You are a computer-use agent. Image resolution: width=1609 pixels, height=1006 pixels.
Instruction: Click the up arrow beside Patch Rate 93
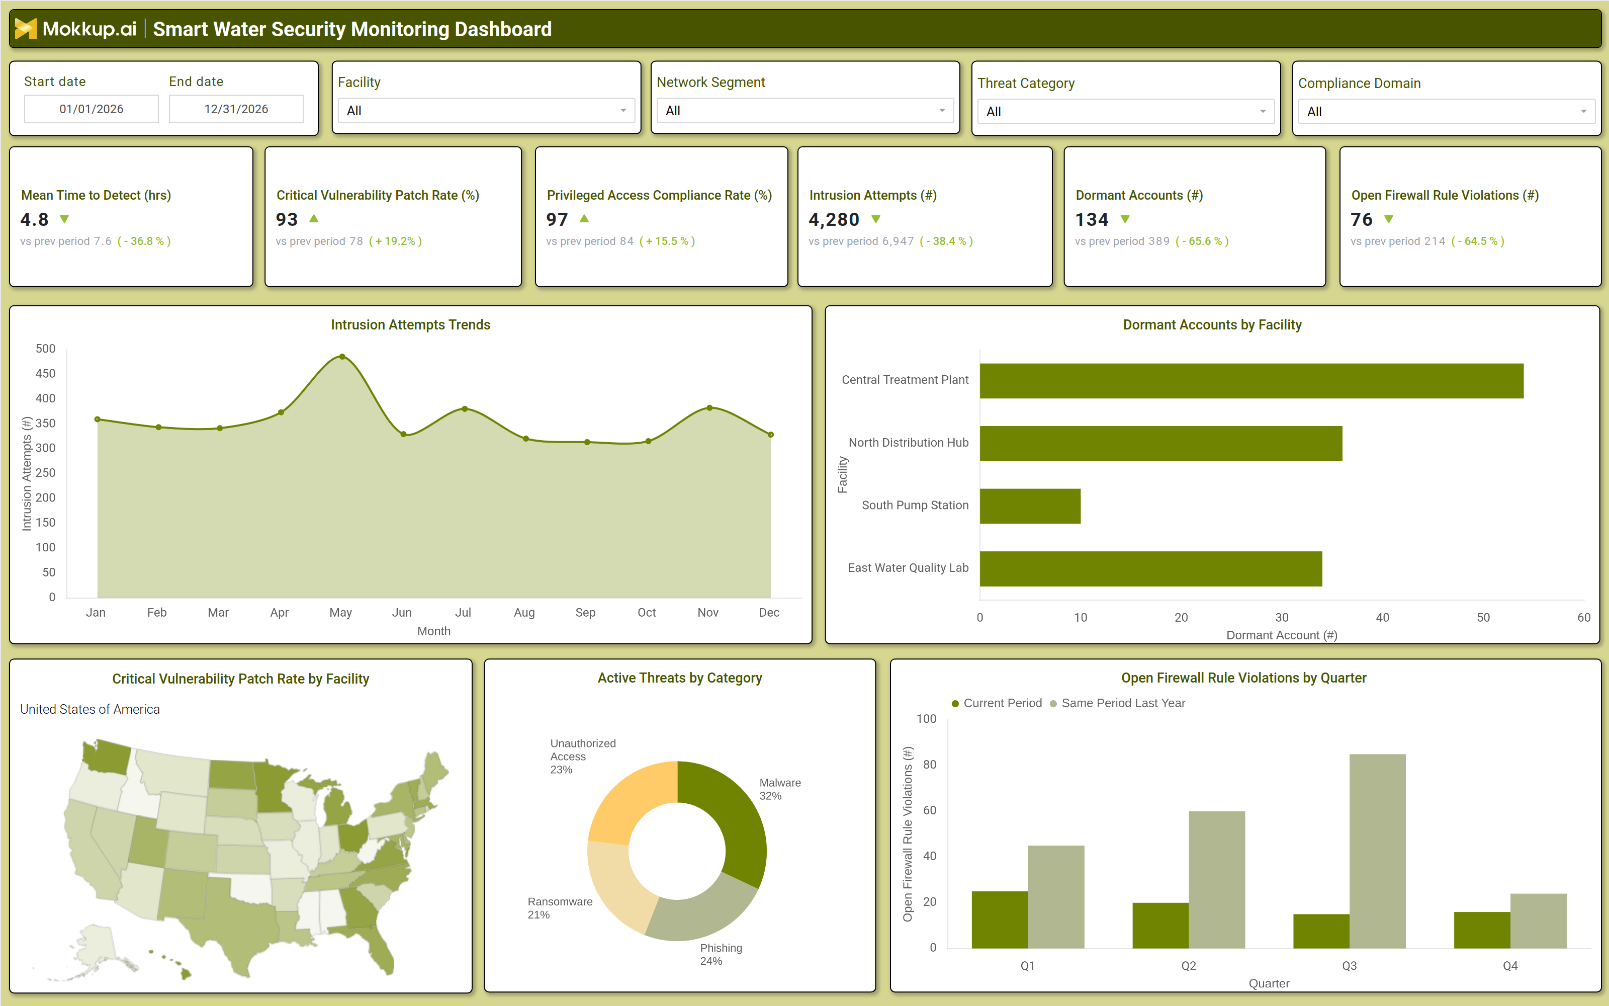314,218
